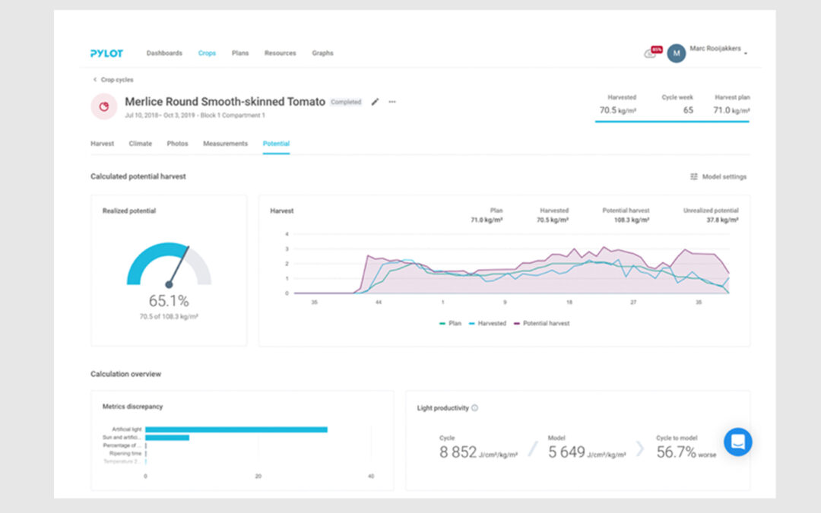This screenshot has width=821, height=513.
Task: Click the Light productivity info icon
Action: point(475,408)
